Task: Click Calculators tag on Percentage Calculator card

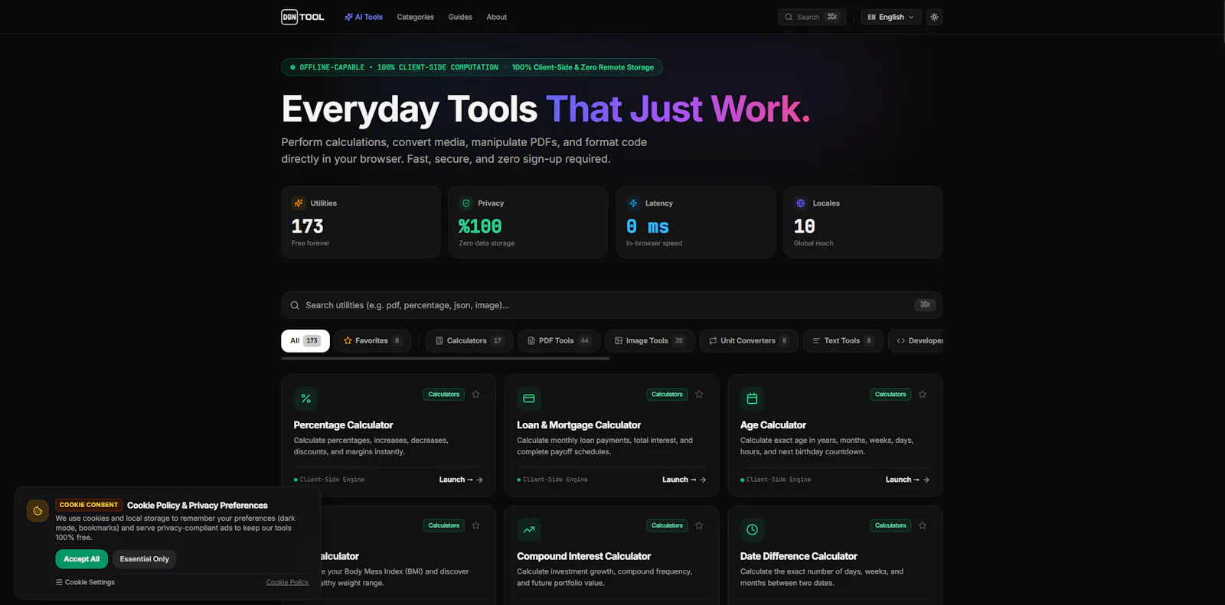Action: [x=444, y=395]
